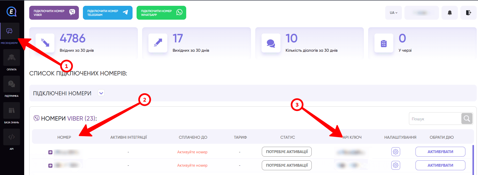Log out using the exit door icon

click(x=468, y=13)
